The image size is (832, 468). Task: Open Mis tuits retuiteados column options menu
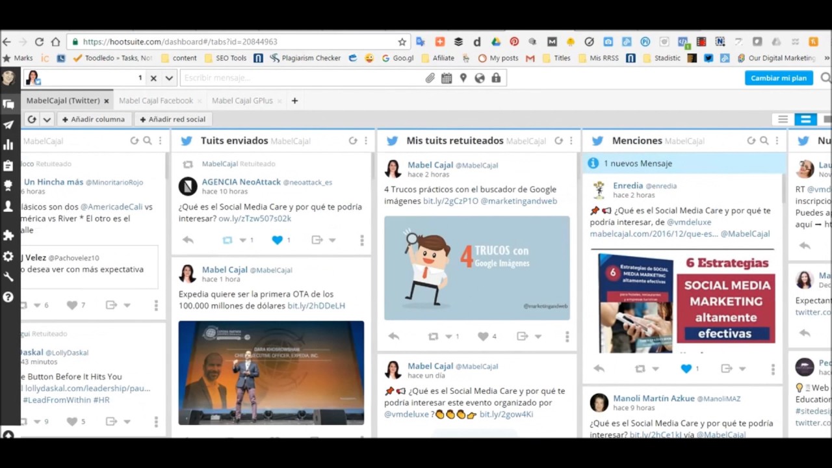click(571, 140)
